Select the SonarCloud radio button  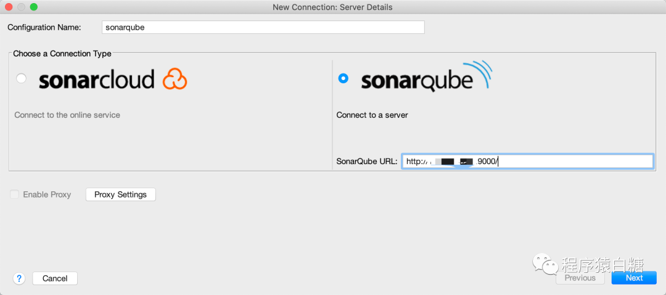(x=21, y=78)
